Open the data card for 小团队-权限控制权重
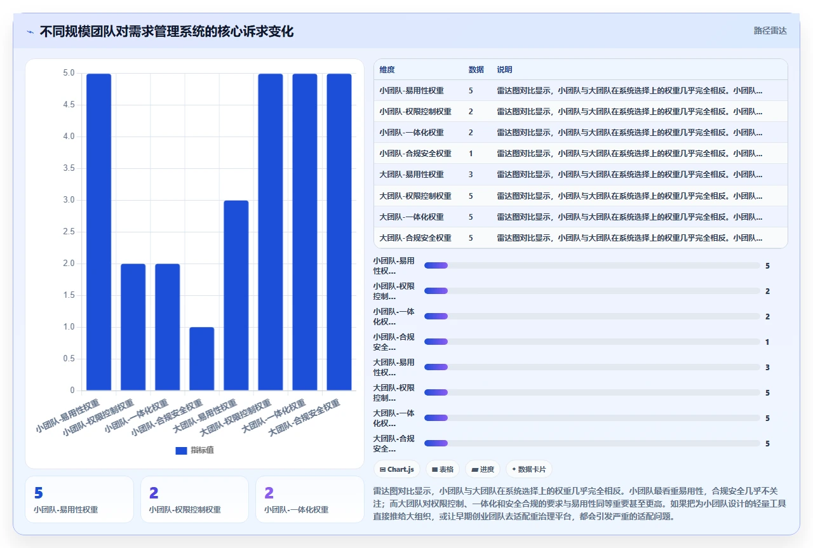The image size is (813, 548). [x=194, y=499]
